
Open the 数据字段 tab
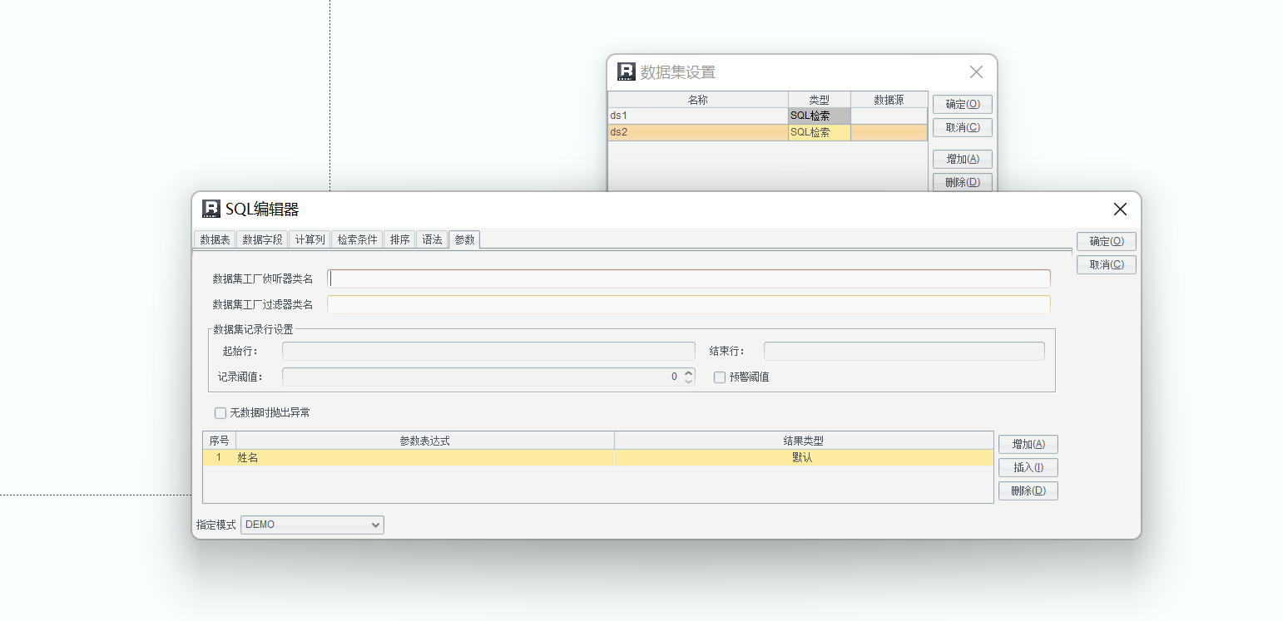[262, 239]
